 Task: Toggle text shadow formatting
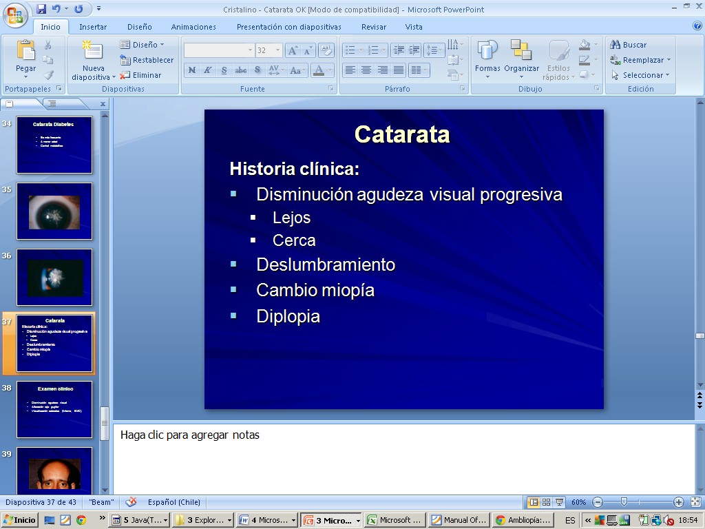click(257, 70)
